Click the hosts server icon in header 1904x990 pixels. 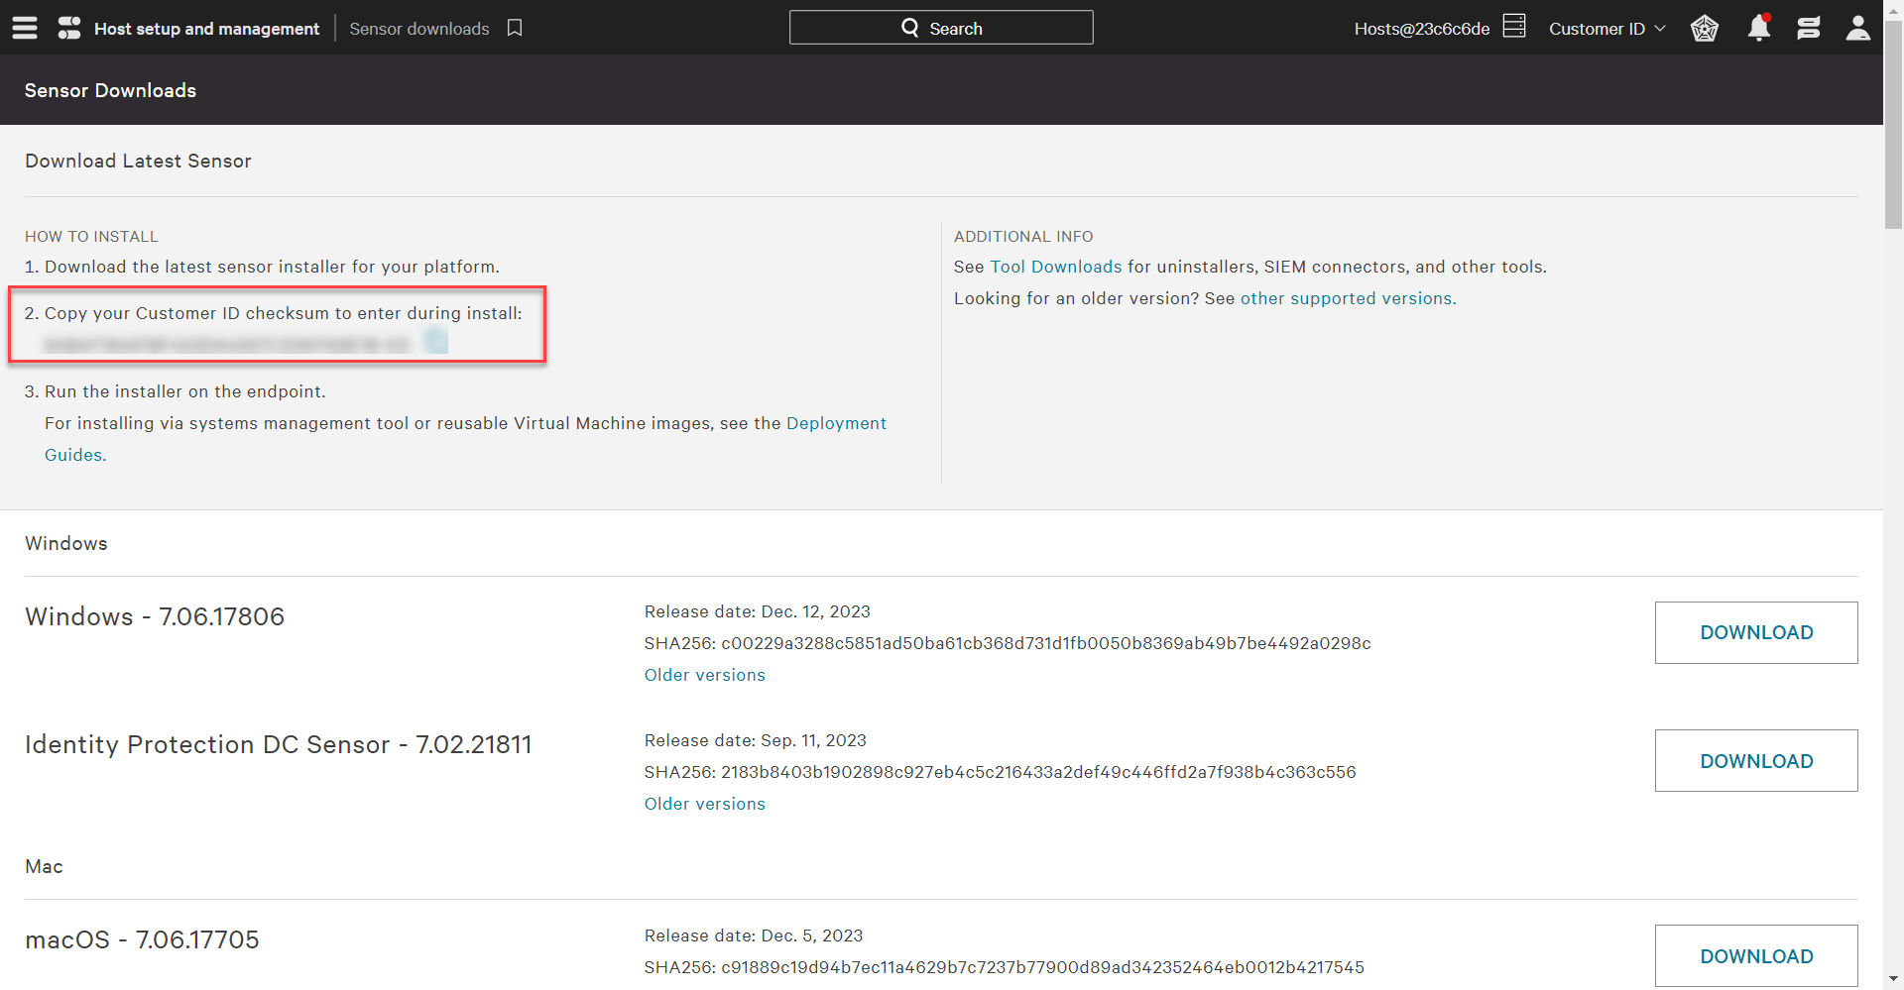[1514, 26]
